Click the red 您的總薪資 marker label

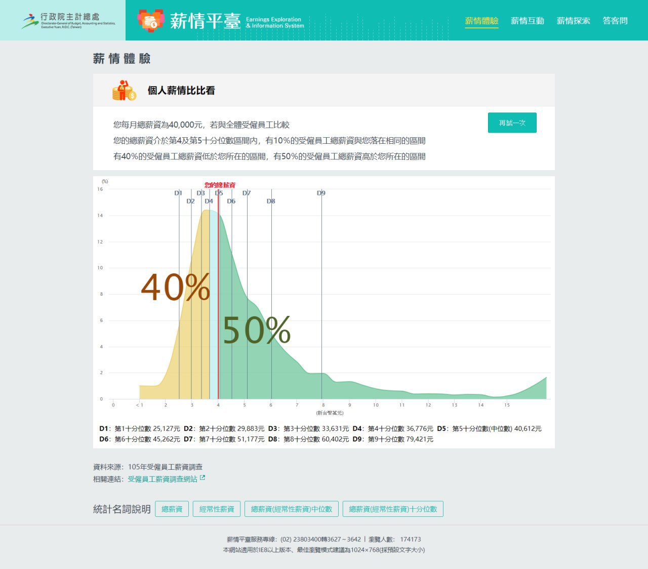220,185
